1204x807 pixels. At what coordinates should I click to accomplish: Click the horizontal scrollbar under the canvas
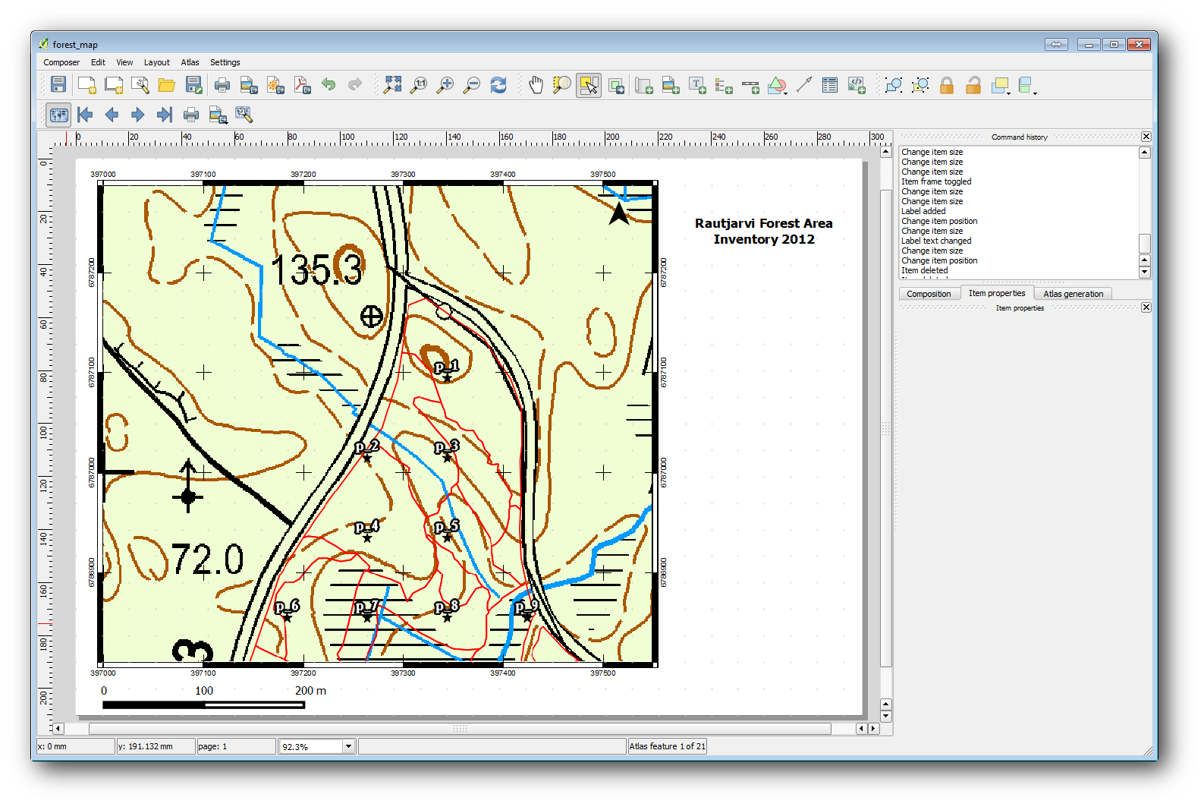[x=460, y=729]
